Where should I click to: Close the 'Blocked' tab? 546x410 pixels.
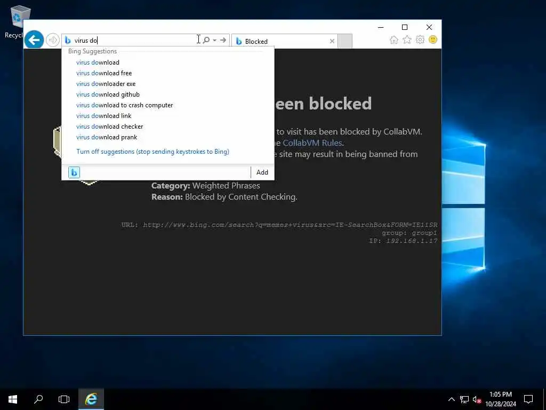click(x=332, y=41)
